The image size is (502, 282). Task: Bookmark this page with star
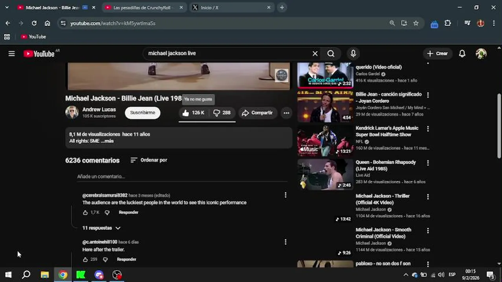(x=416, y=23)
